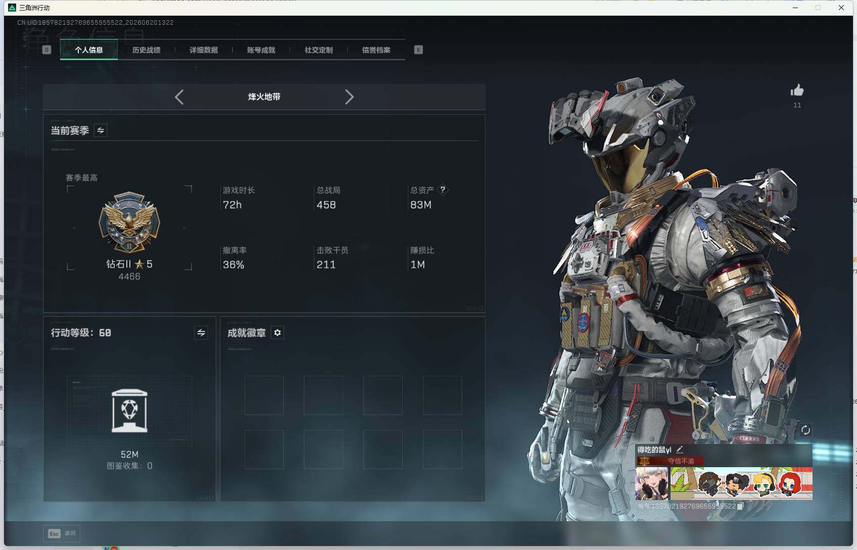The image size is (857, 550).
Task: Click the 游戏时长 72h value
Action: click(232, 205)
